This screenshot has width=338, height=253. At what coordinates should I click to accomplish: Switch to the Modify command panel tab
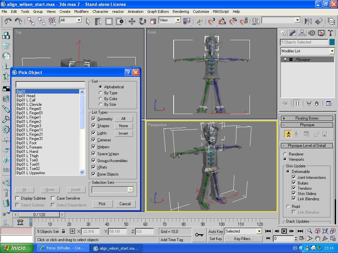292,33
